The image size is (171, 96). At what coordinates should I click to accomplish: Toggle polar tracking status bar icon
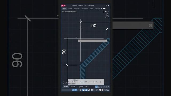tap(102, 87)
